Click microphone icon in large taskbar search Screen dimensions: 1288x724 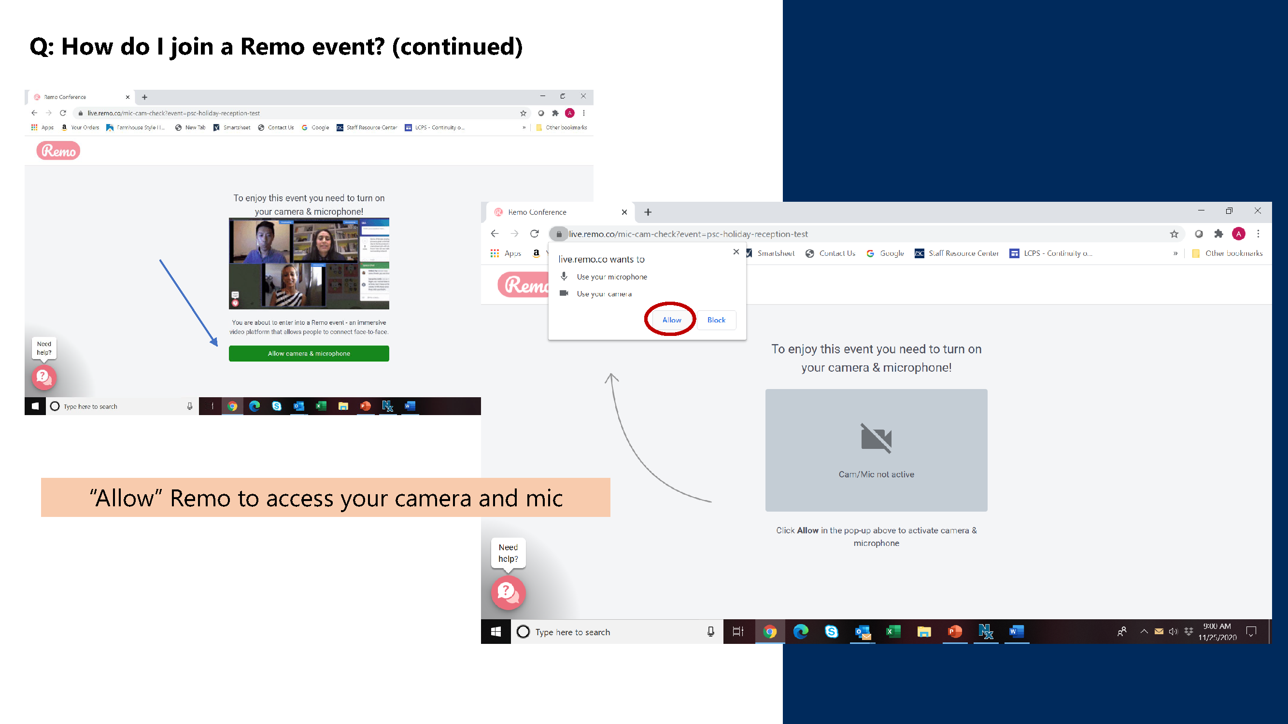click(x=710, y=632)
